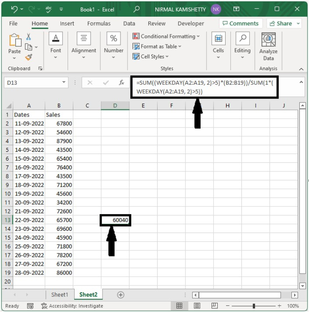Select the Format Painter brush

tap(29, 57)
